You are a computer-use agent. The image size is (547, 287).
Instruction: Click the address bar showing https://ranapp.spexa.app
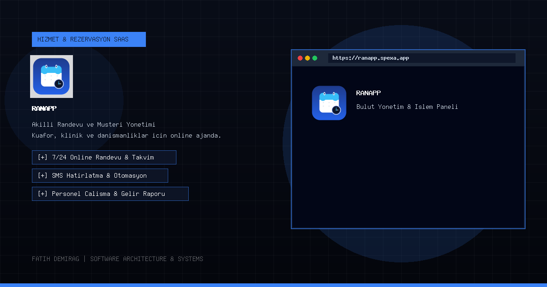pyautogui.click(x=422, y=58)
